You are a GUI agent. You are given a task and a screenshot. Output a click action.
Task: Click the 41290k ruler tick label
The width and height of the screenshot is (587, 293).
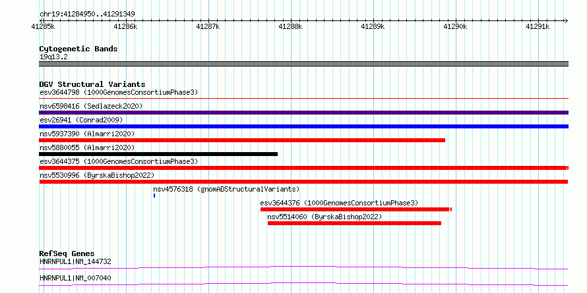pos(456,26)
